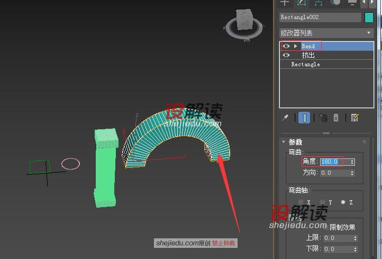Viewport: 382px width, 259px height.
Task: Click the teal object color swatch
Action: [369, 17]
